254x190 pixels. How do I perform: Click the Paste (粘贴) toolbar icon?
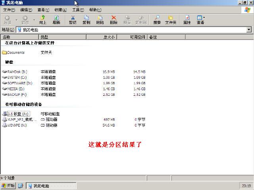coord(100,20)
